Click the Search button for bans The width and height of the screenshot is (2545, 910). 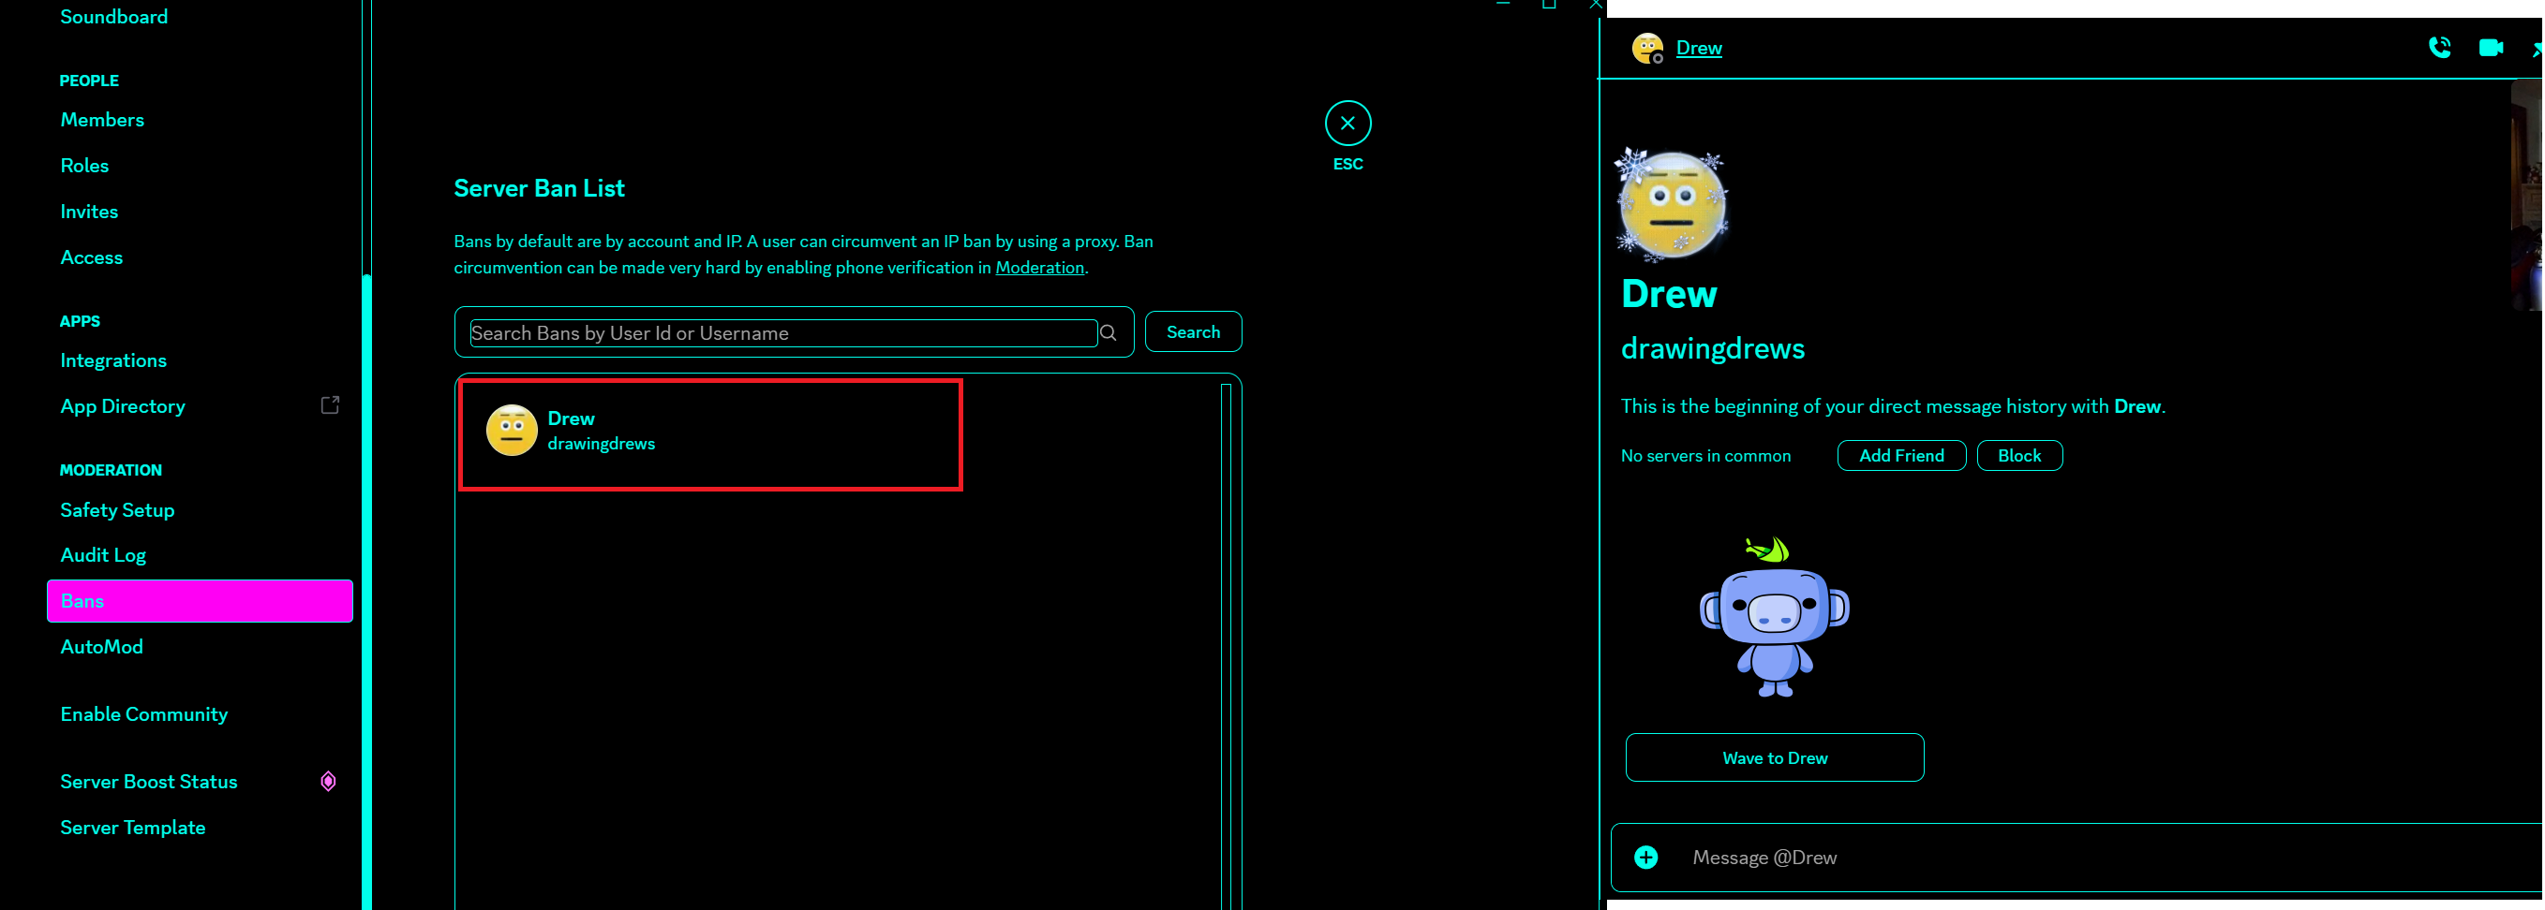(1193, 331)
